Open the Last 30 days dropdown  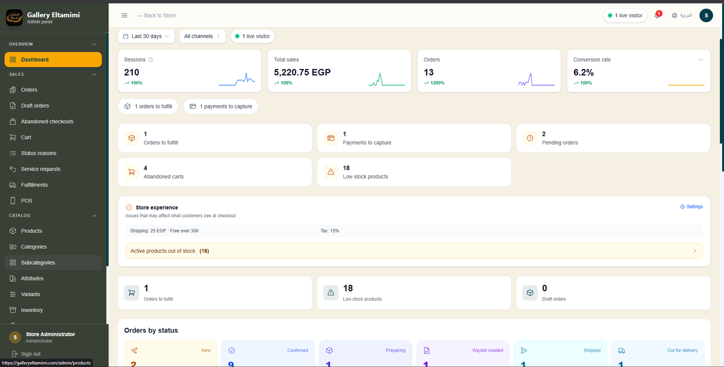[146, 36]
